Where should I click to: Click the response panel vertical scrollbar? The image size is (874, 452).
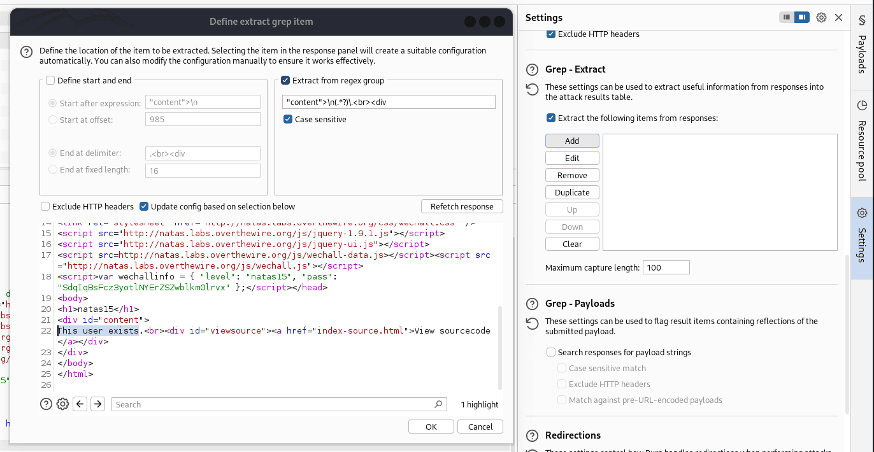click(x=499, y=347)
